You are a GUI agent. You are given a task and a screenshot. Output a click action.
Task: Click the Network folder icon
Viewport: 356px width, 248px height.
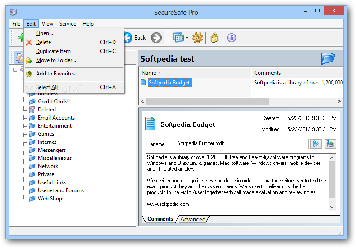tap(32, 166)
